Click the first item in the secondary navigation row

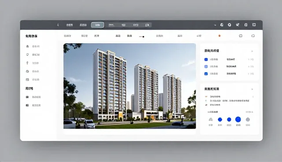click(x=67, y=36)
